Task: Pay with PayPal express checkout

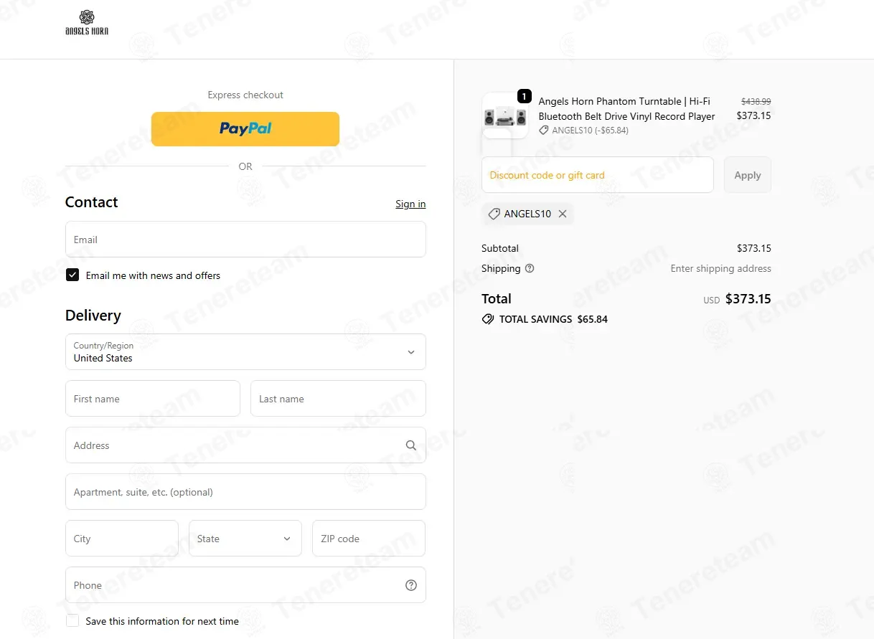Action: [245, 129]
